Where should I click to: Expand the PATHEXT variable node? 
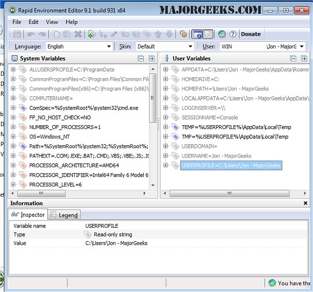13,156
